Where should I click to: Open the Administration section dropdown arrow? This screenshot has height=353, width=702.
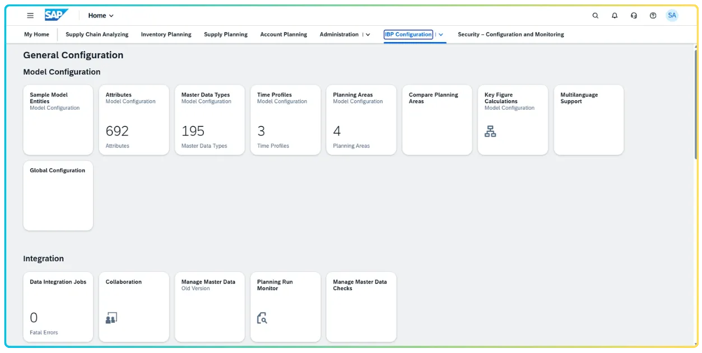click(368, 34)
